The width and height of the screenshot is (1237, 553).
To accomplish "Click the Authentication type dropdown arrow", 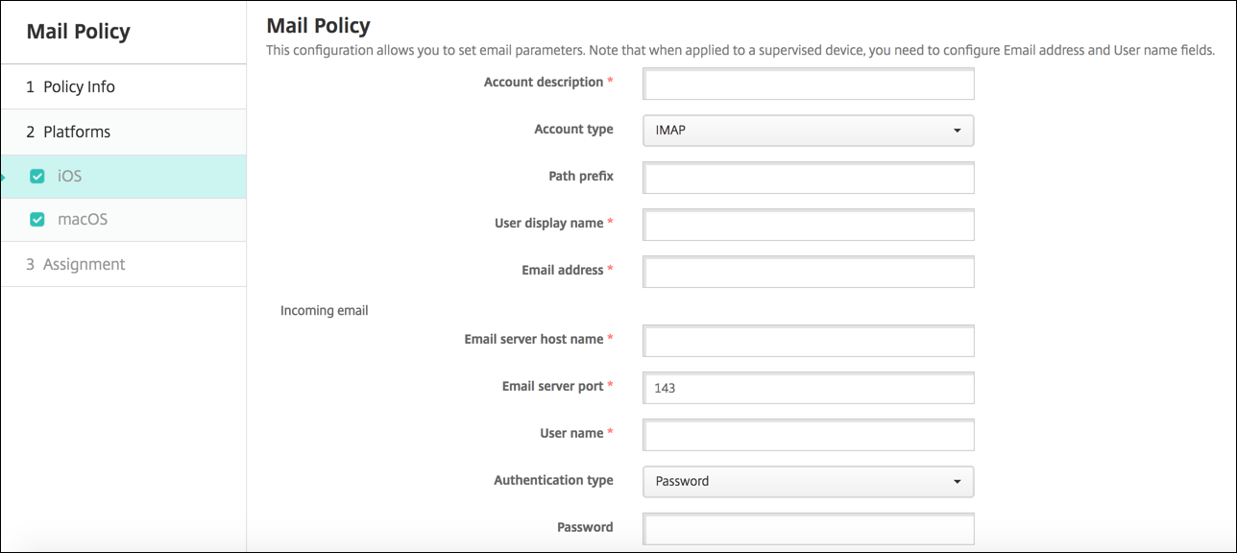I will (958, 482).
